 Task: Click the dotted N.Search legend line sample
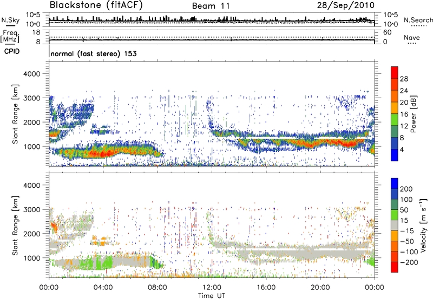[419, 26]
